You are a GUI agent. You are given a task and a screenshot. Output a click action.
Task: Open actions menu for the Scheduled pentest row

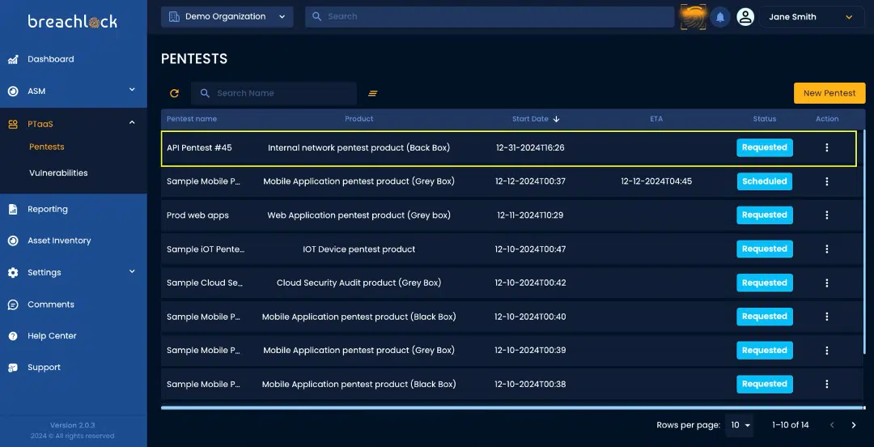[826, 181]
